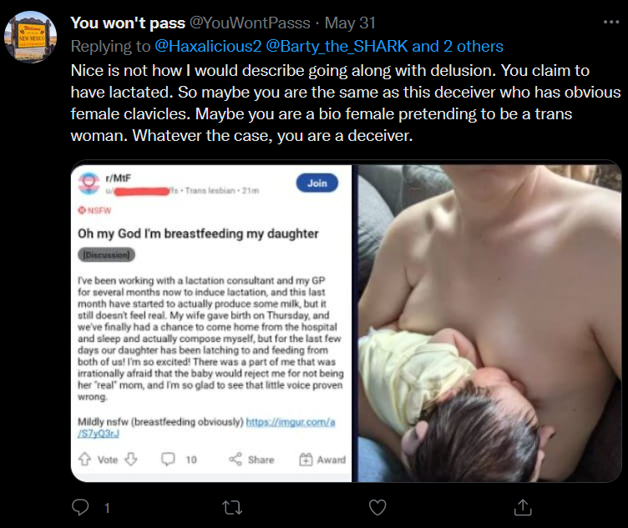Click the downvote arrow after Vote
This screenshot has height=528, width=628.
[131, 460]
